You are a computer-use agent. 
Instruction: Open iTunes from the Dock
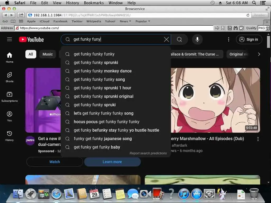click(184, 194)
